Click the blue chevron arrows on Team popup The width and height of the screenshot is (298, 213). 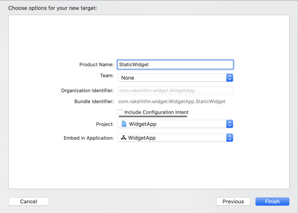pos(229,78)
